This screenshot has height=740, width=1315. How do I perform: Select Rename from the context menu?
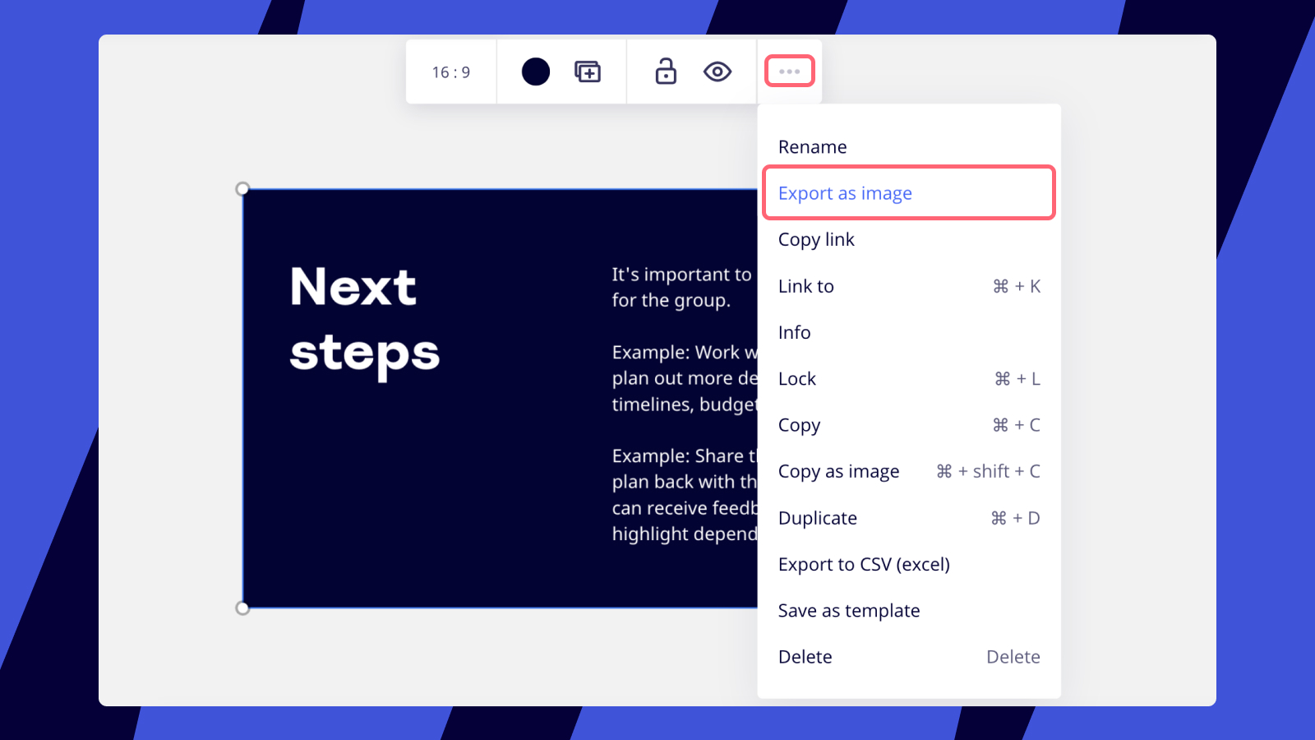pyautogui.click(x=812, y=147)
